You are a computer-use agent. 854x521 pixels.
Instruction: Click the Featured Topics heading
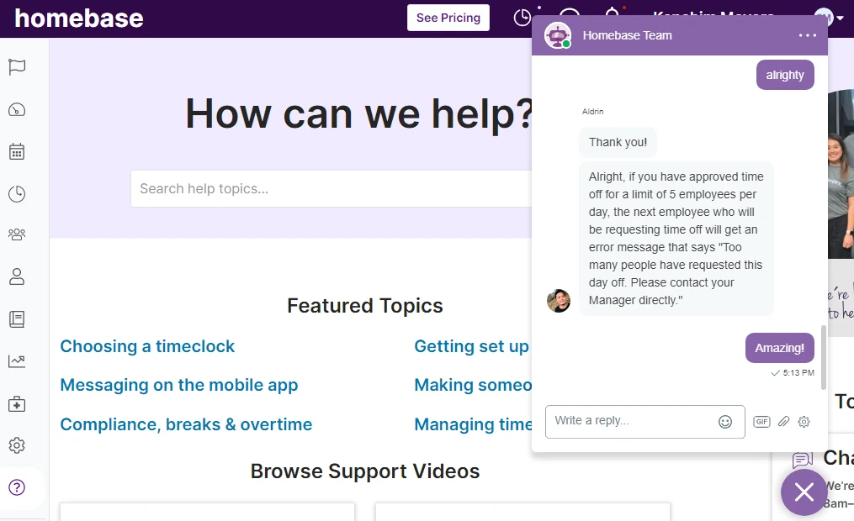[365, 306]
